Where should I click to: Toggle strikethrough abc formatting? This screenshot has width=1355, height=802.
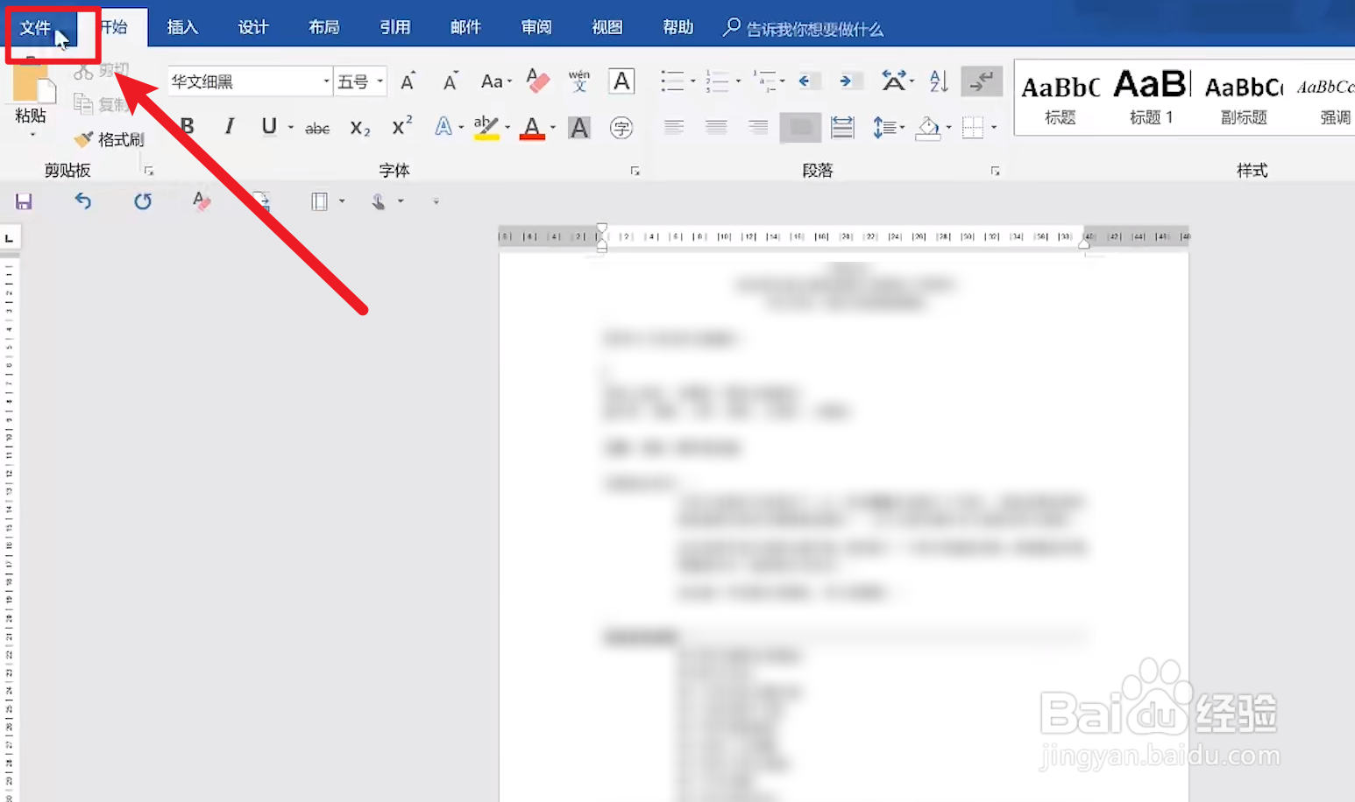317,128
